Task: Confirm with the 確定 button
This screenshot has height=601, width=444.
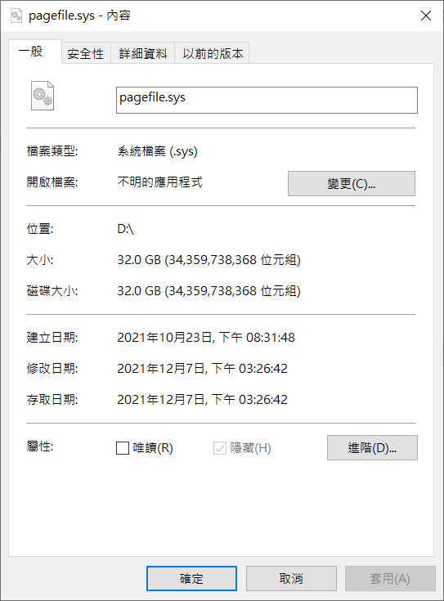Action: pyautogui.click(x=191, y=578)
